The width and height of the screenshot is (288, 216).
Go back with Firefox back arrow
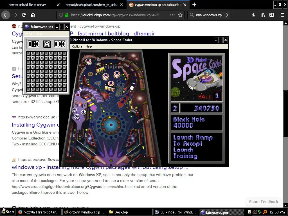[x=6, y=15]
